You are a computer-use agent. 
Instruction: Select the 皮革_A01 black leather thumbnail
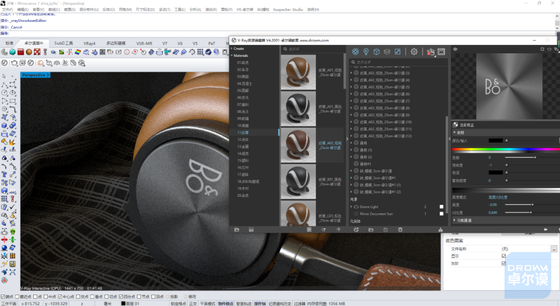(298, 108)
